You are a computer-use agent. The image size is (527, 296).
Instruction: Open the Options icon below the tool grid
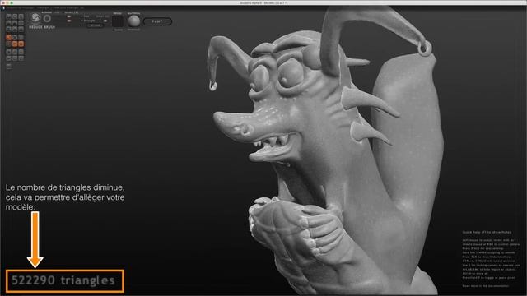click(x=9, y=66)
